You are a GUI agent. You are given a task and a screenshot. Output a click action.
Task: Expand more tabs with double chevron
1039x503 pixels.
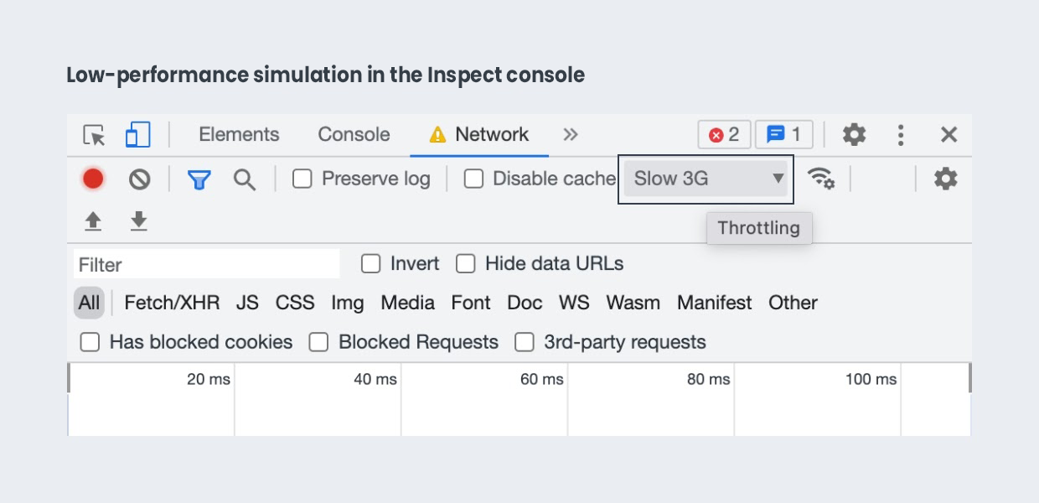[x=571, y=135]
